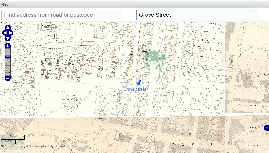
Task: Click the zoom slider handle
Action: click(8, 57)
